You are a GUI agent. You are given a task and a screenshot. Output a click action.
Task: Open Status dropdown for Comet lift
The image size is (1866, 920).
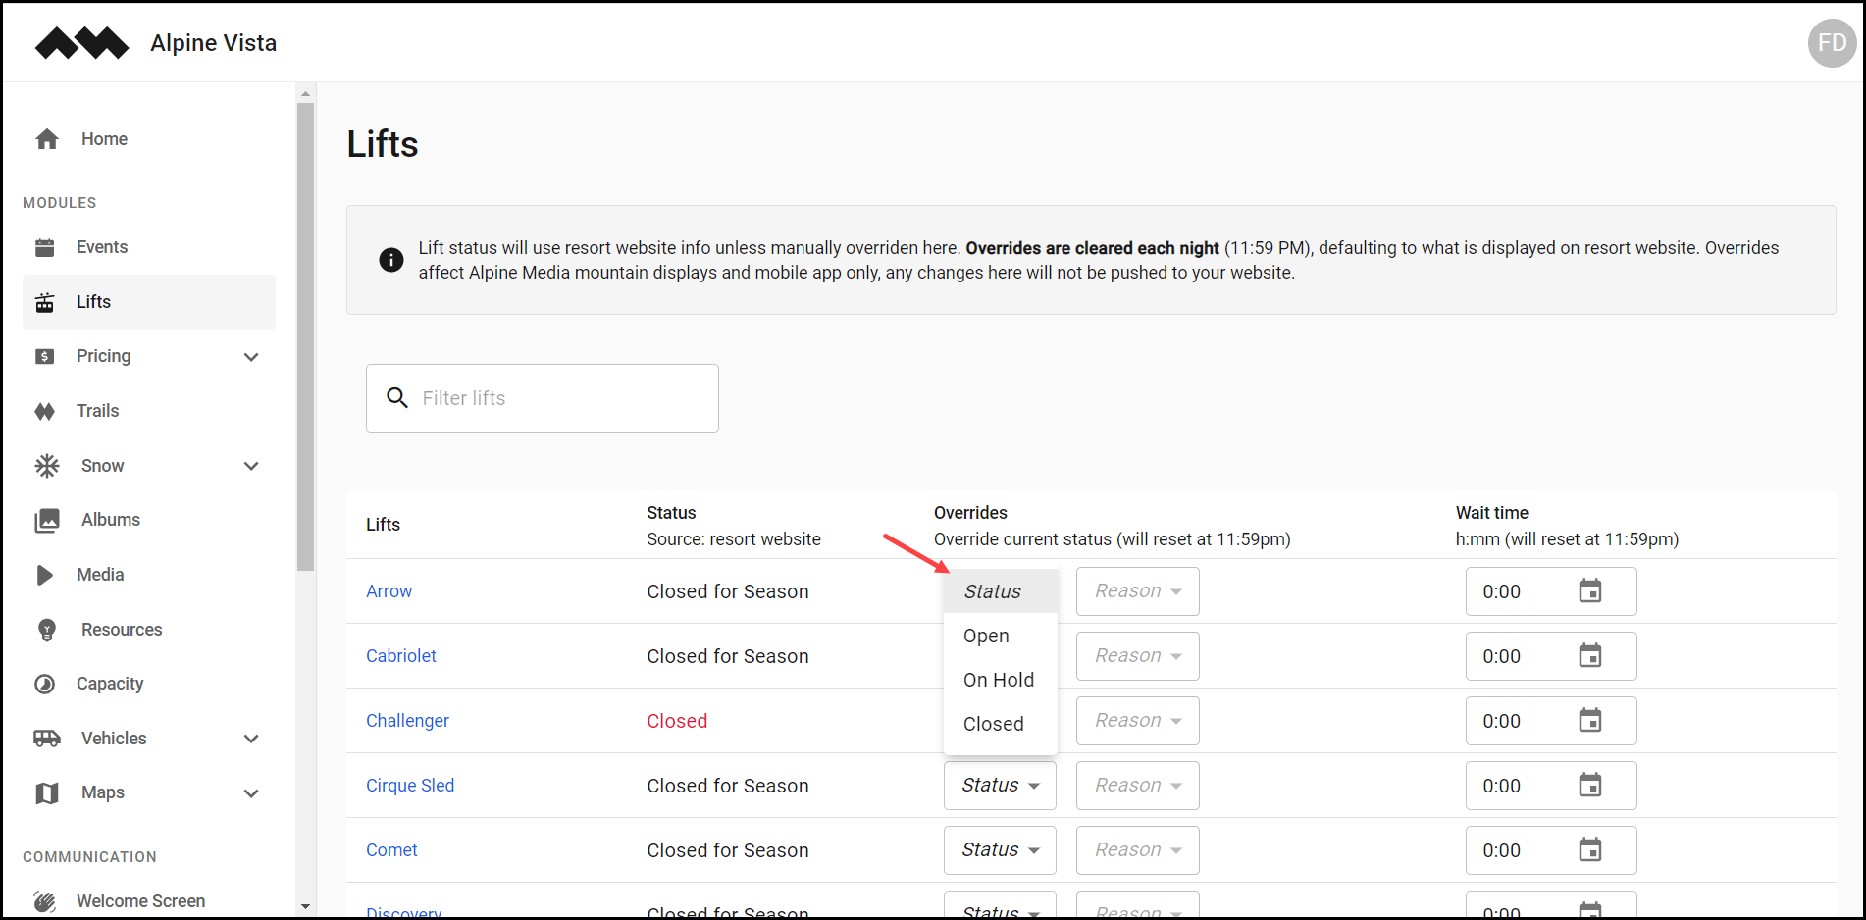tap(1000, 850)
